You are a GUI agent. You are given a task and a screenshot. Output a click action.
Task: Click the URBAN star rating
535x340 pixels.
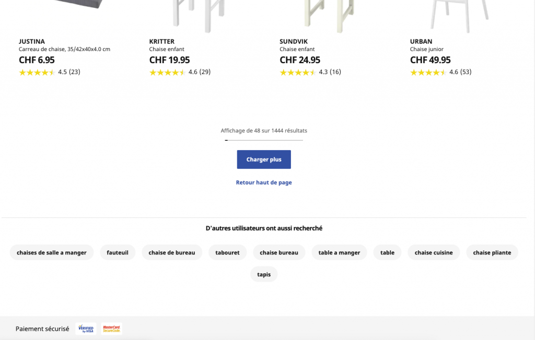(x=428, y=72)
